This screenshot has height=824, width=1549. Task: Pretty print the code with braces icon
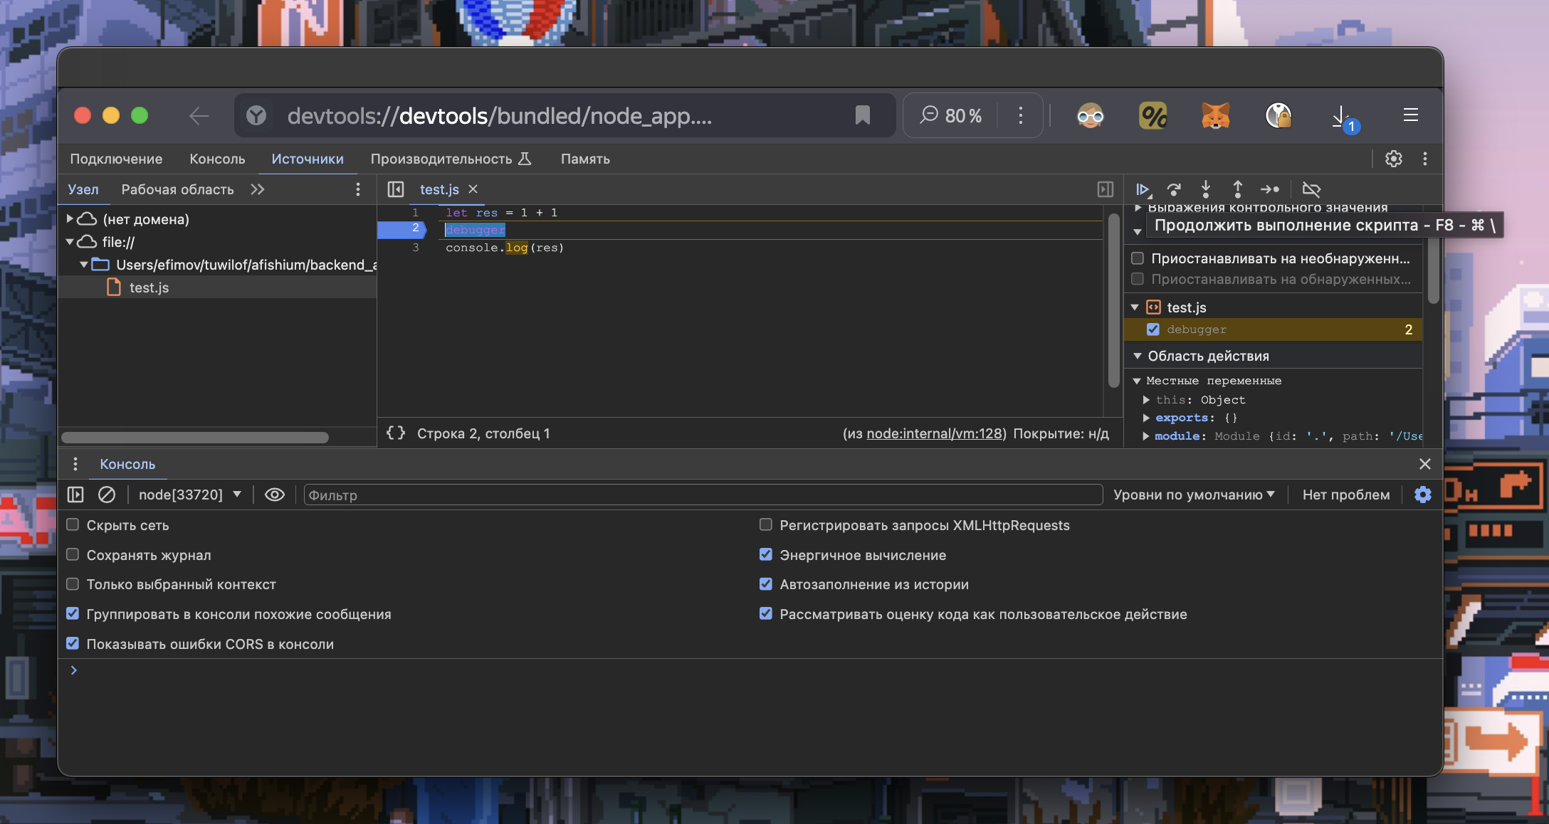click(x=396, y=433)
